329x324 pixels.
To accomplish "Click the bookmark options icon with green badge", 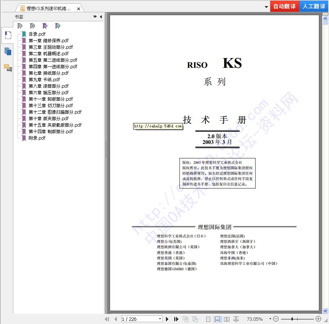I will [x=58, y=26].
